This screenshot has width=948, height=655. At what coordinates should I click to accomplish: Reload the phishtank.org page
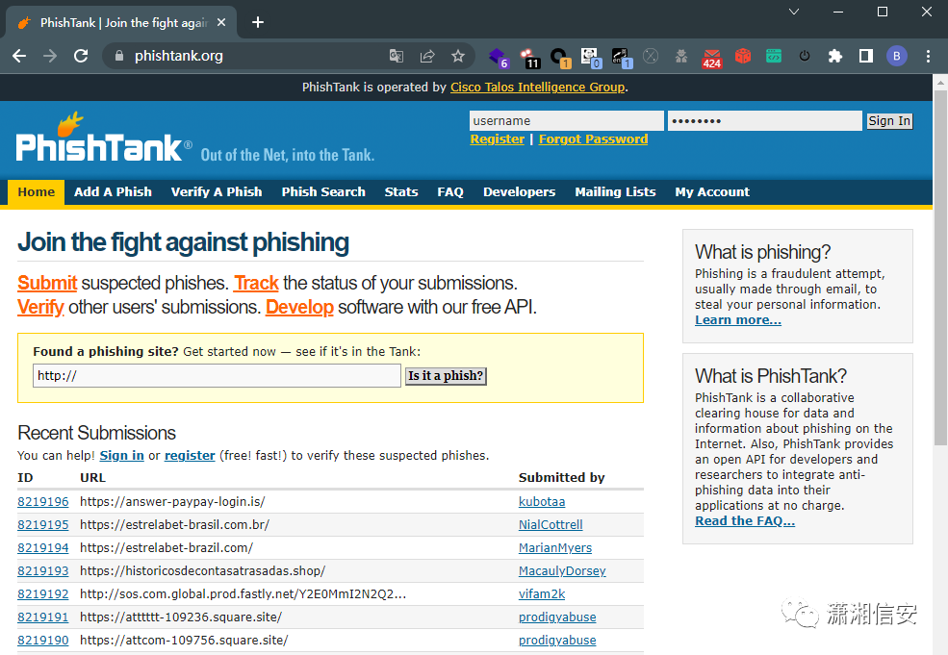point(81,56)
